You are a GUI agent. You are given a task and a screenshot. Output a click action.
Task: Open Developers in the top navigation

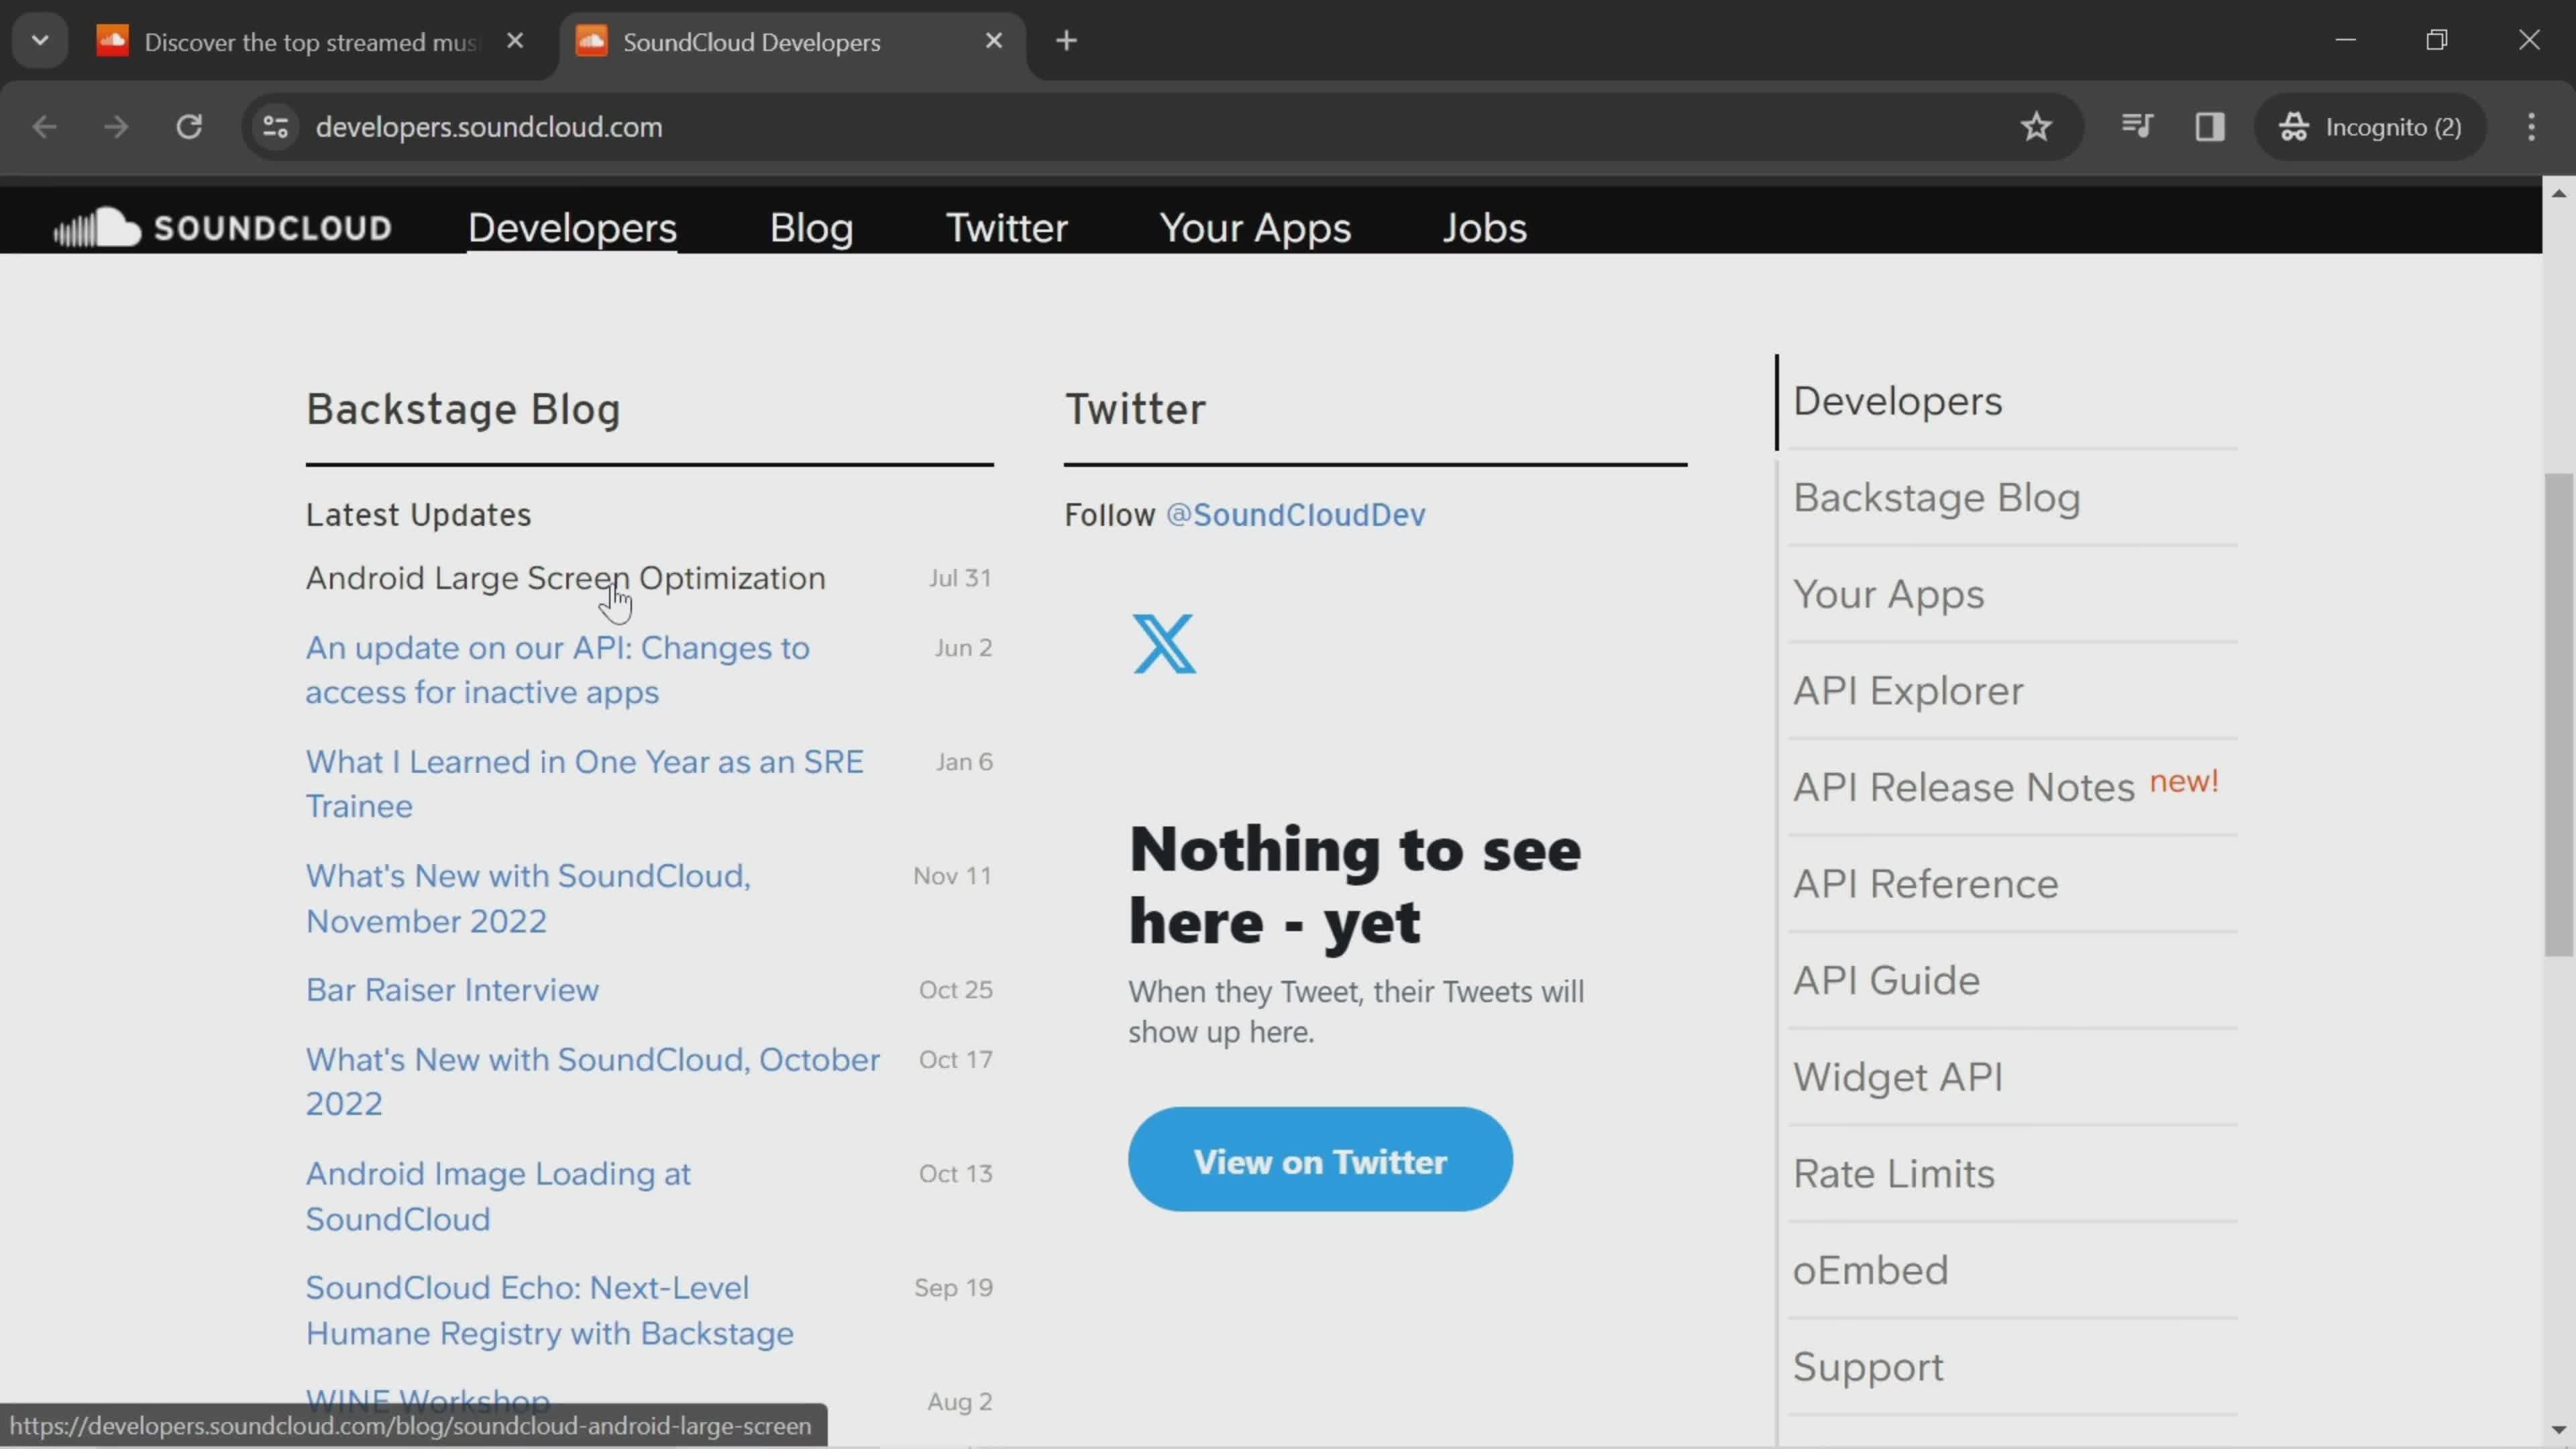[572, 228]
